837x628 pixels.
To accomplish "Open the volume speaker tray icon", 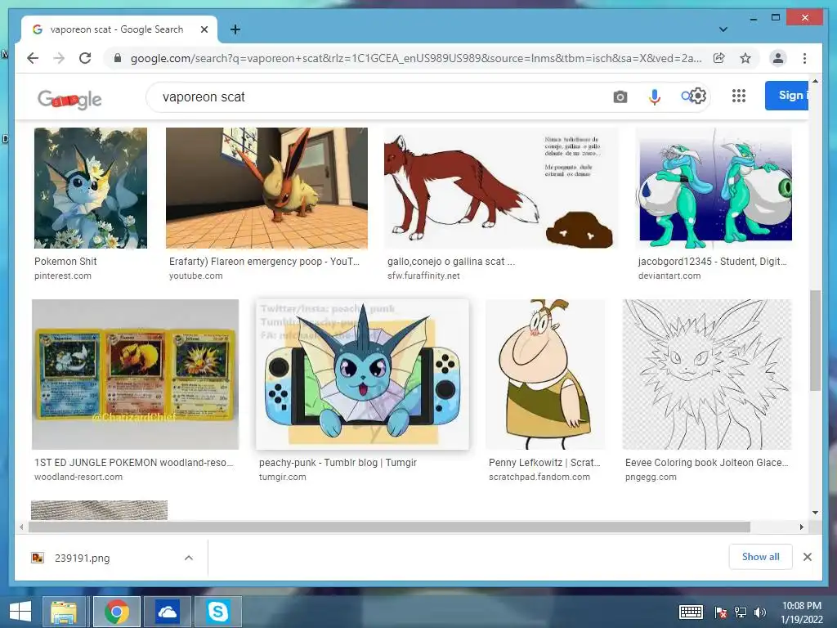I will pos(759,612).
